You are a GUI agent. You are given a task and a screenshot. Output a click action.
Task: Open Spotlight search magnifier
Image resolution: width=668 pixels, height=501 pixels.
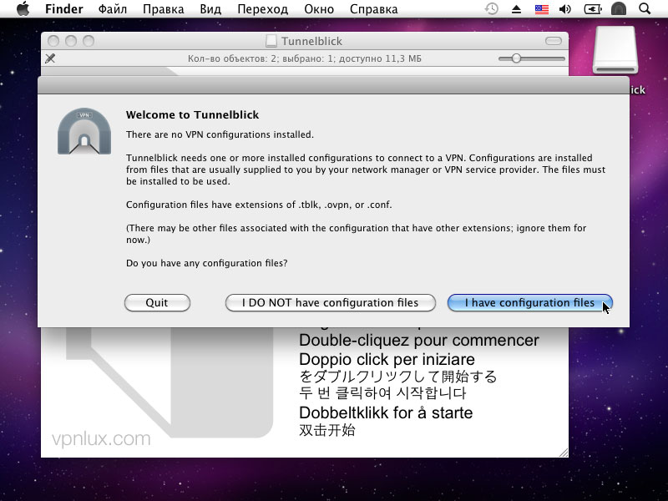pos(645,8)
